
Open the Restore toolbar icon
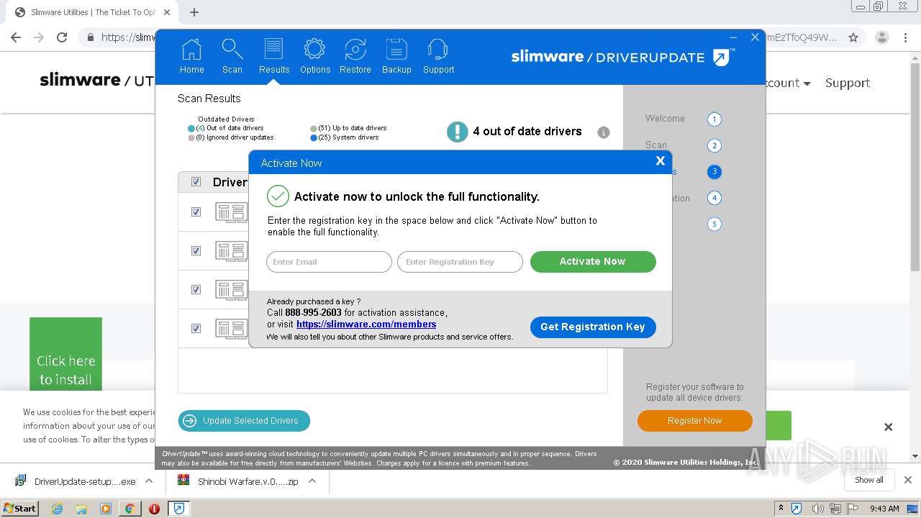[355, 57]
